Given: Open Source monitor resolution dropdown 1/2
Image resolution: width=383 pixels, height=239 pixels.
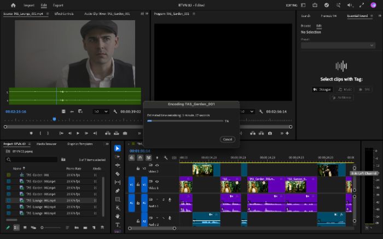Looking at the screenshot, I should click(101, 112).
